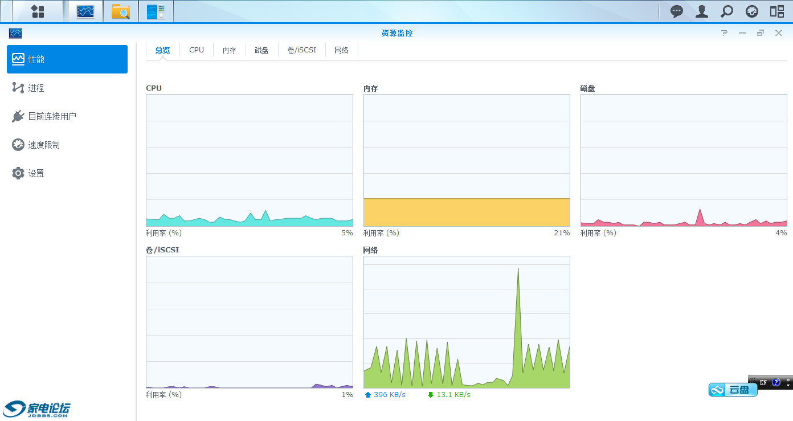Switch to the 卷/iSCSI tab
Viewport: 793px width, 421px height.
click(301, 50)
